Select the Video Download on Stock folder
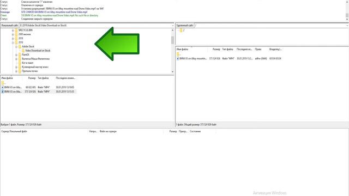This screenshot has width=349, height=196. pos(38,51)
